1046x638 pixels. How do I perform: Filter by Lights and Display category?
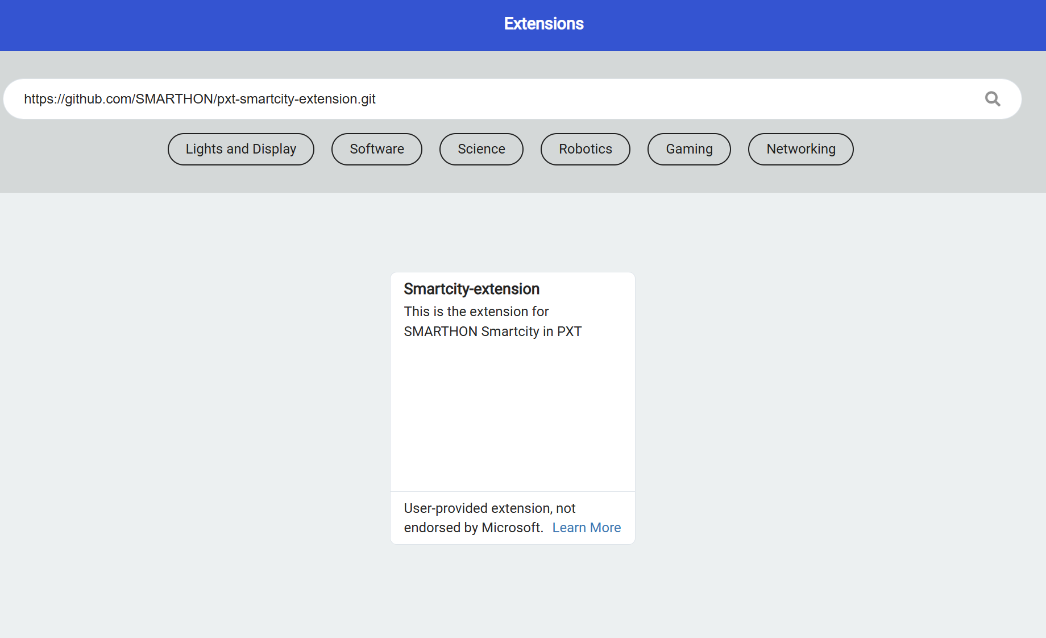click(x=241, y=149)
